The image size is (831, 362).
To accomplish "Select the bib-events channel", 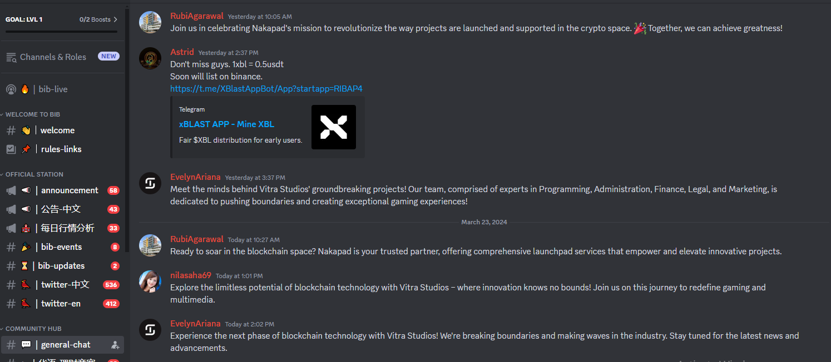I will [x=62, y=247].
